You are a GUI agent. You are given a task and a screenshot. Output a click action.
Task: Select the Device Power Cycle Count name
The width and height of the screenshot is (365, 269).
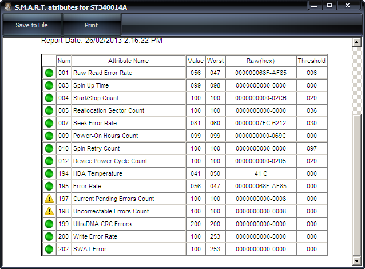(110, 161)
